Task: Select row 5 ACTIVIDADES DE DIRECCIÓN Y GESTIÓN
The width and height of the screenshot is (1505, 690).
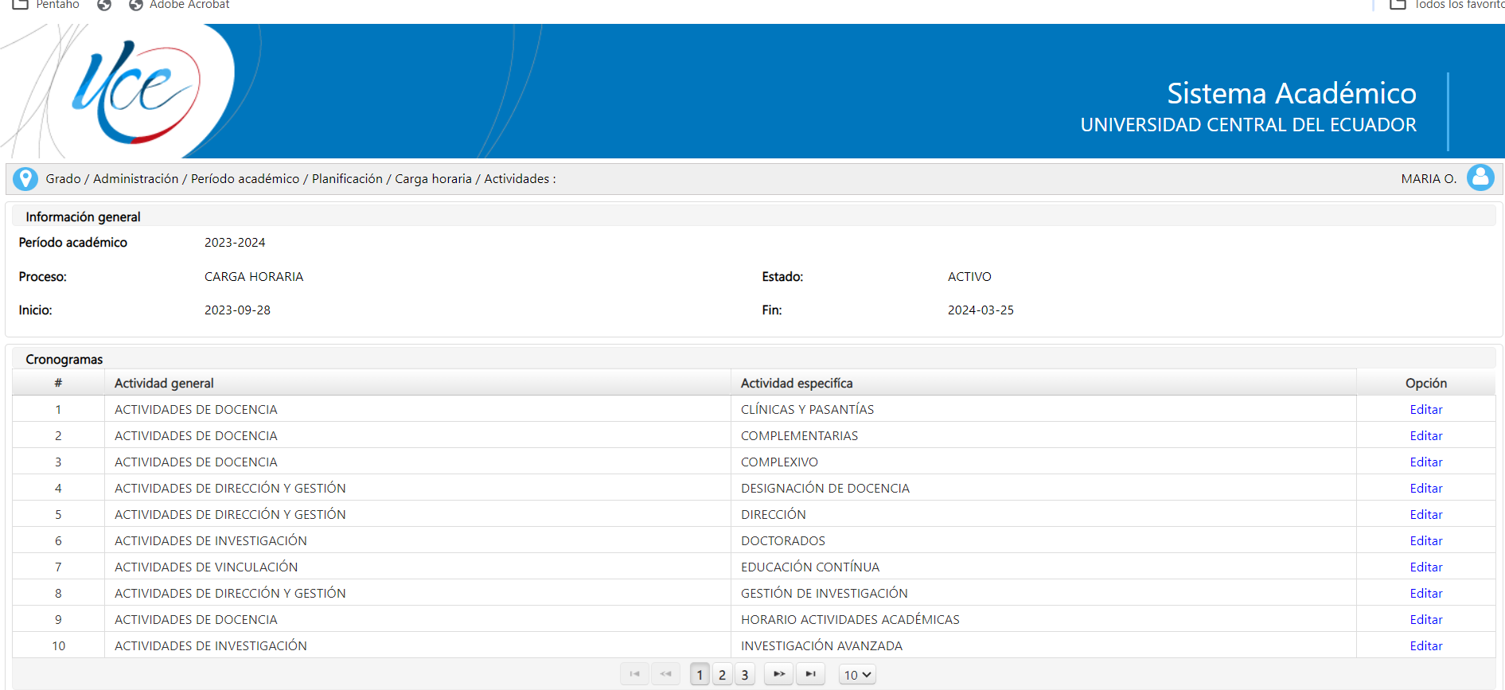Action: (230, 514)
